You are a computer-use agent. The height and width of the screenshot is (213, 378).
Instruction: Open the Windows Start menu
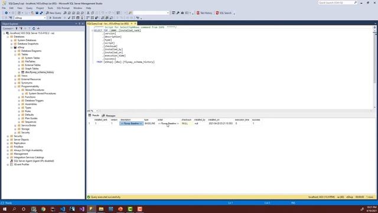pyautogui.click(x=4, y=209)
